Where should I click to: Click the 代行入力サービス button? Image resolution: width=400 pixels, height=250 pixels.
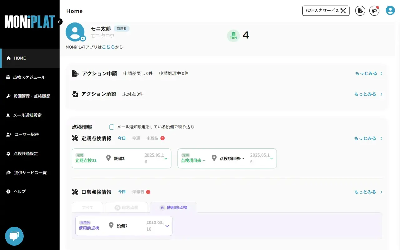(326, 10)
